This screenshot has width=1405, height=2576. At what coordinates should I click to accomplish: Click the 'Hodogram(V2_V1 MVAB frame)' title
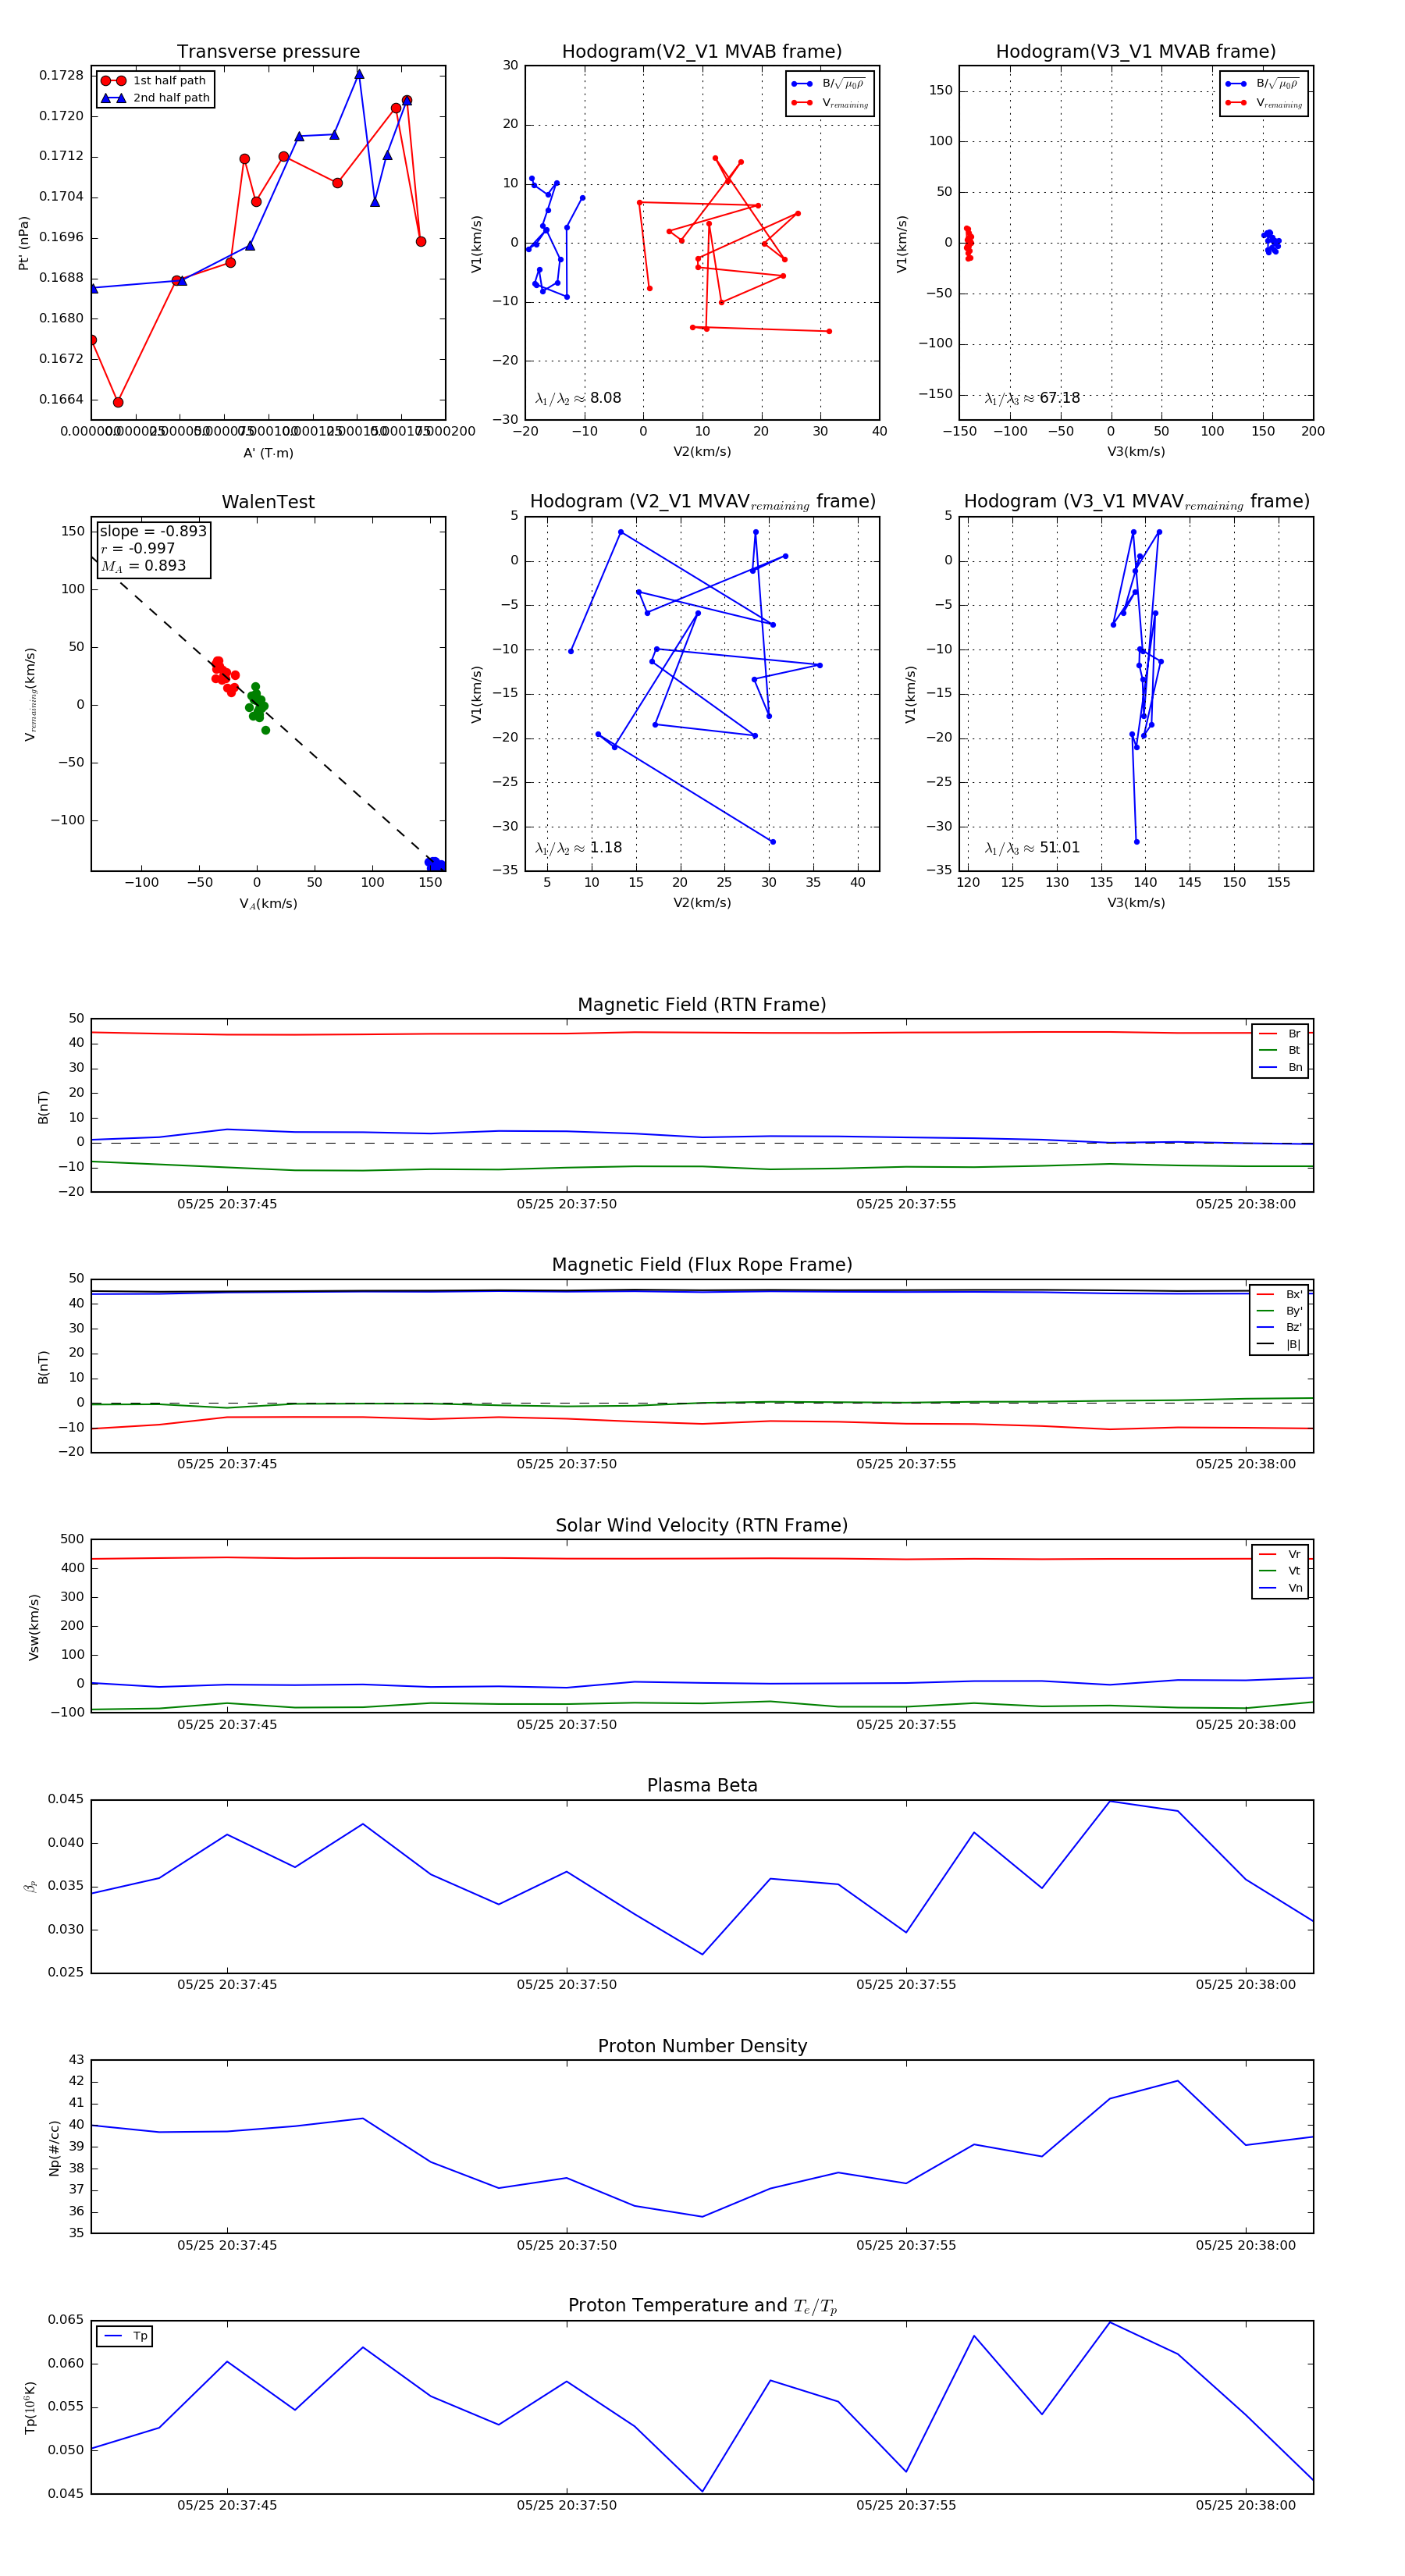coord(701,52)
